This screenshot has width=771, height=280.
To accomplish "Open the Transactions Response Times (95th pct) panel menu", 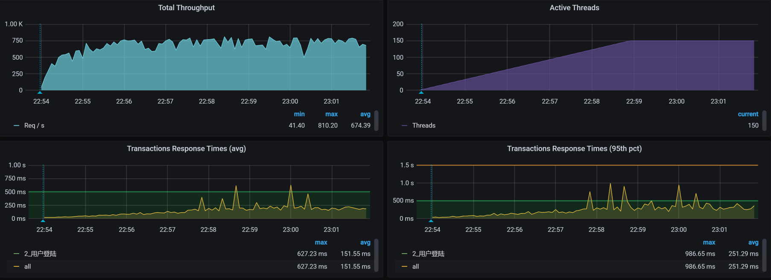I will [x=574, y=149].
